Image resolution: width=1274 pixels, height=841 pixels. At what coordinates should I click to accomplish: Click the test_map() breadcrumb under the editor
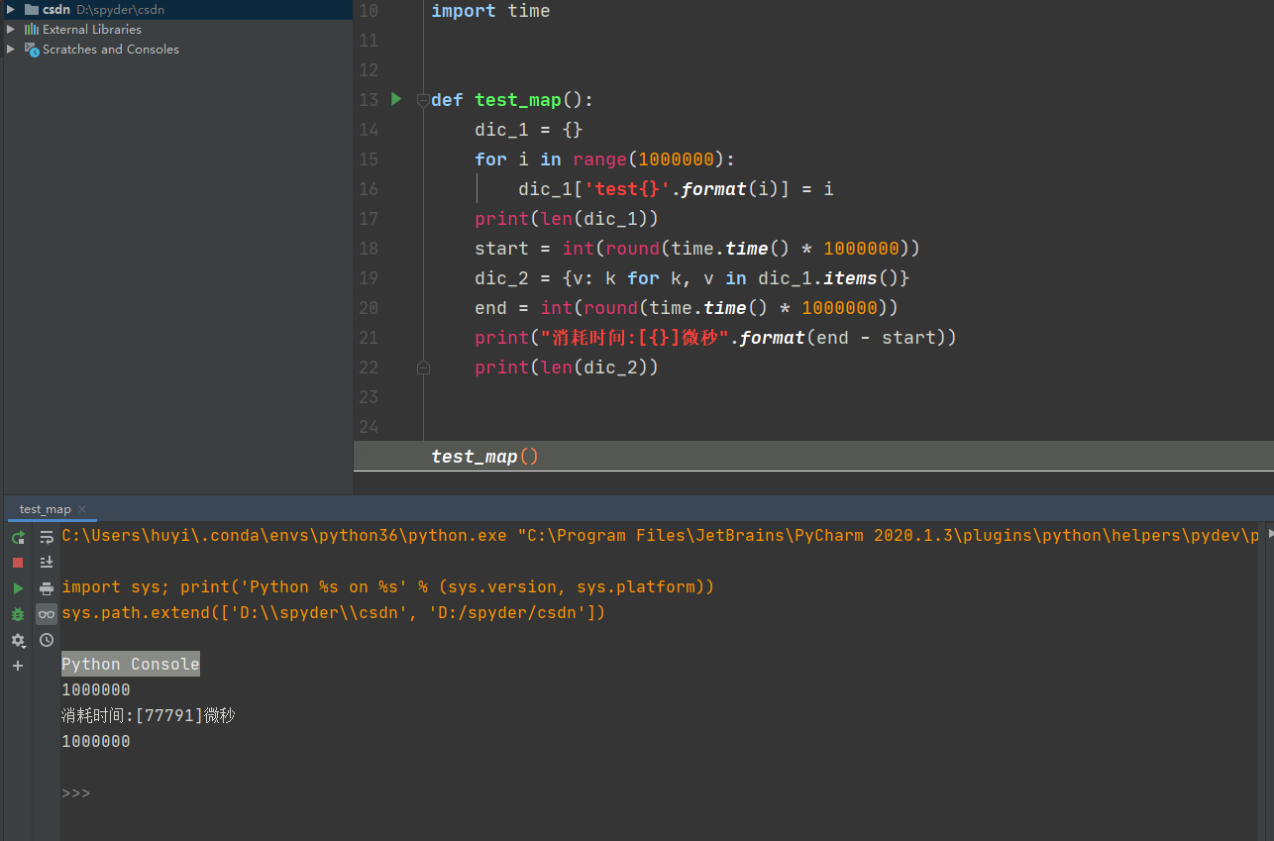(x=484, y=457)
